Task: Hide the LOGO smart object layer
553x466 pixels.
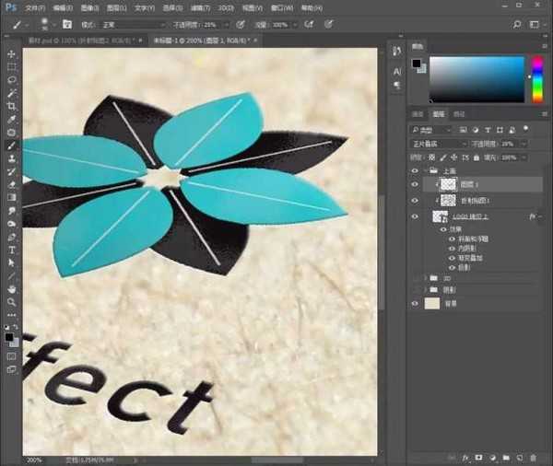Action: (415, 216)
